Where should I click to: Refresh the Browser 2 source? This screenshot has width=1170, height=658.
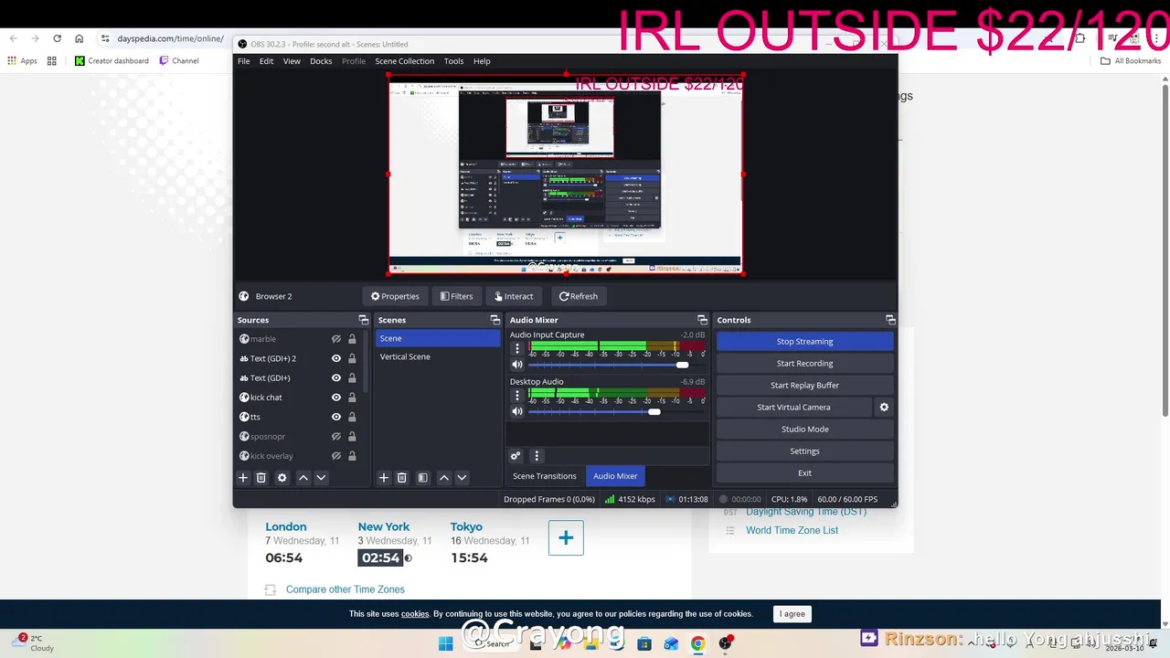click(578, 296)
